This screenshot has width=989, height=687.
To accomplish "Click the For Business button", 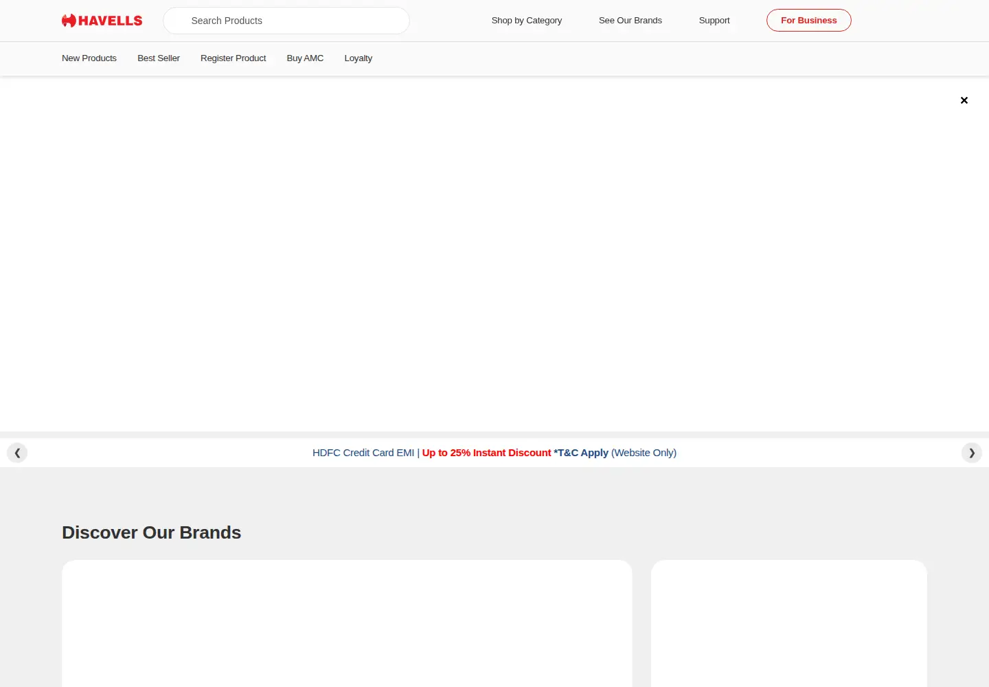I will click(809, 21).
